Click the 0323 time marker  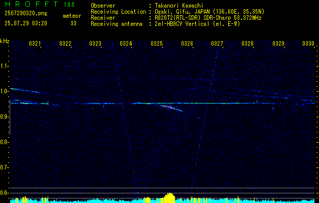(x=95, y=43)
